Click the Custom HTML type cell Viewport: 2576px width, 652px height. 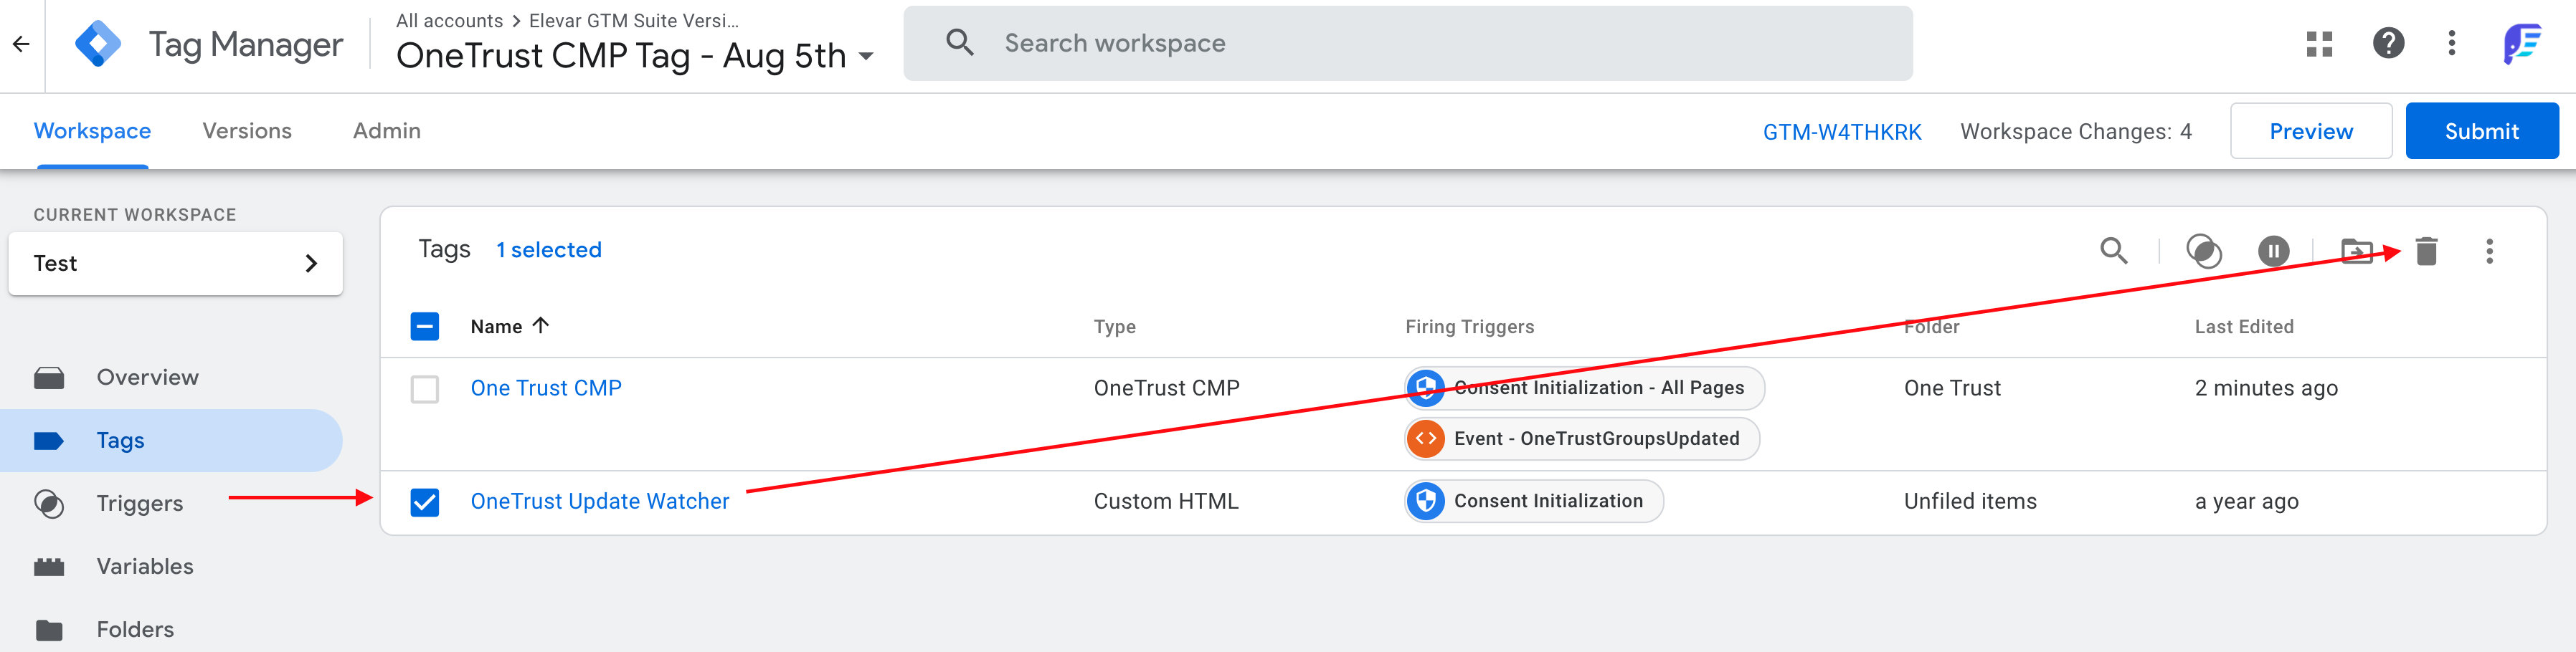point(1166,502)
